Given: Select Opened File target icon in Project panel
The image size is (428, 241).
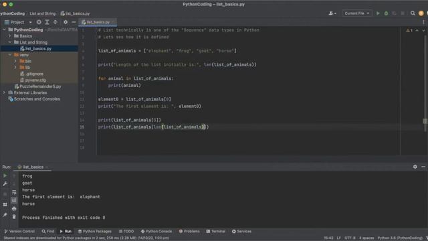Looking at the screenshot, I should click(39, 22).
